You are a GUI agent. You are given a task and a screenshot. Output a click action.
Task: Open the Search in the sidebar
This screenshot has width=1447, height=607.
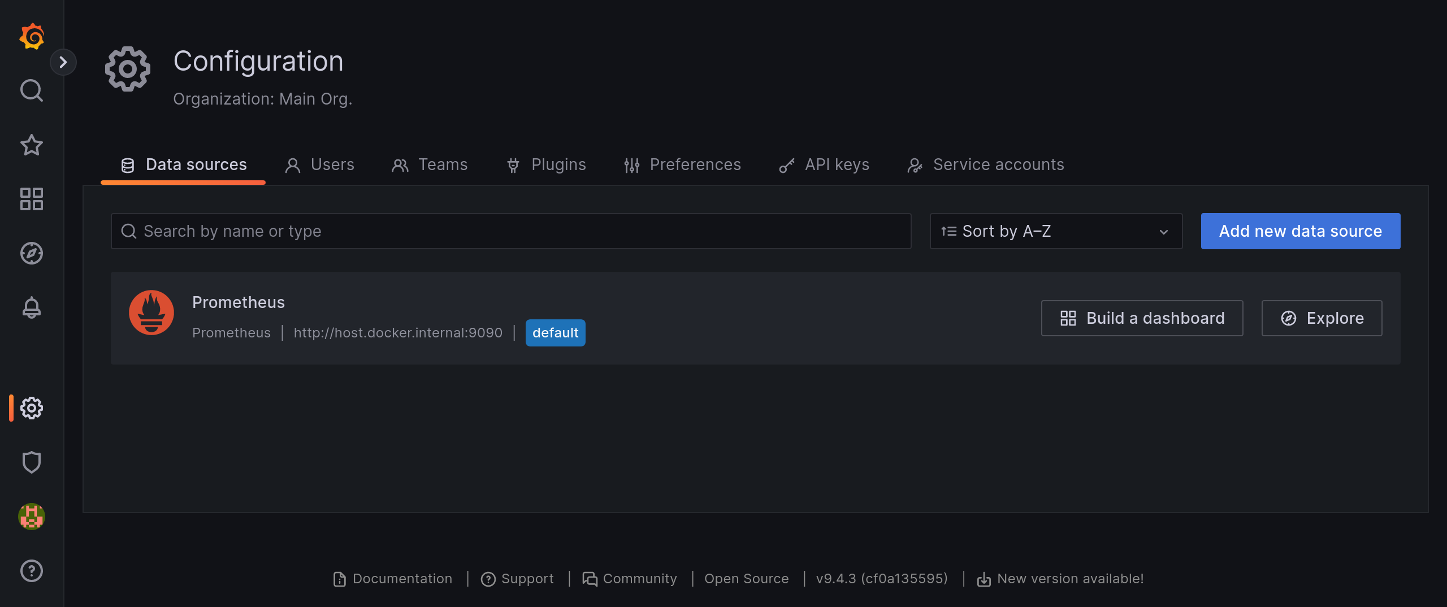coord(32,90)
